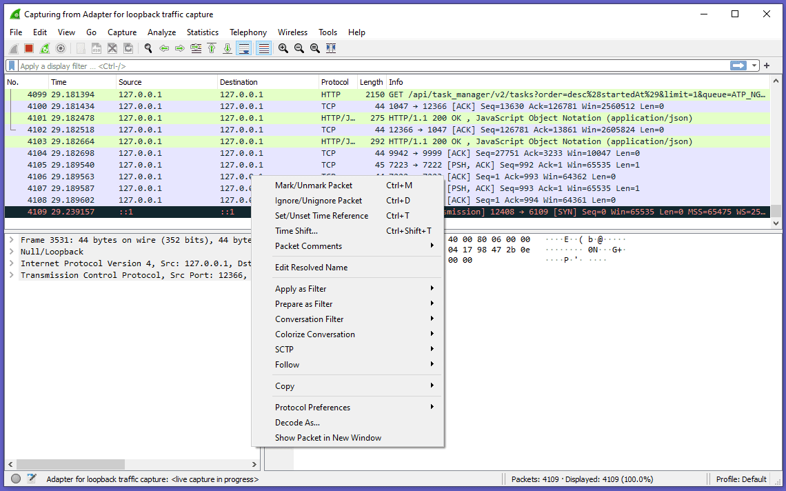Choose Mark/Unmark Packet in context menu
Viewport: 786px width, 491px height.
click(314, 186)
